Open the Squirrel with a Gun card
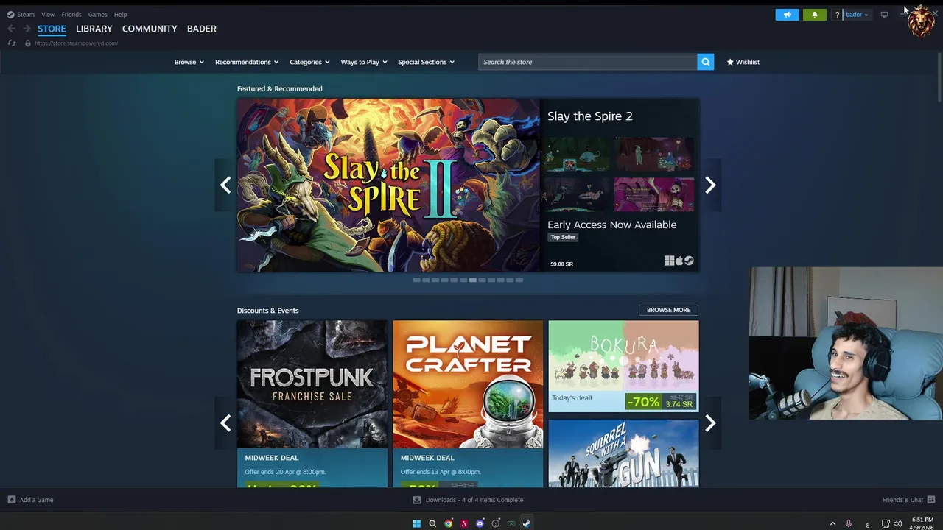Screen dimensions: 943x530 [623, 453]
